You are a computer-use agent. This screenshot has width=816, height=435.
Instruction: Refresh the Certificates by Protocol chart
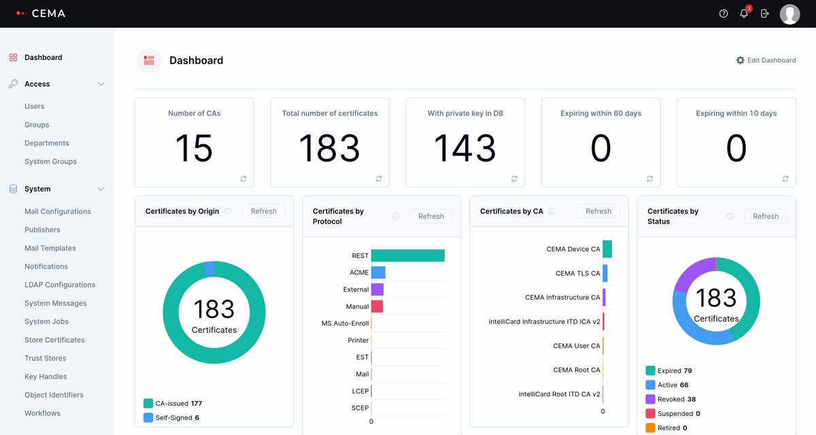(431, 216)
